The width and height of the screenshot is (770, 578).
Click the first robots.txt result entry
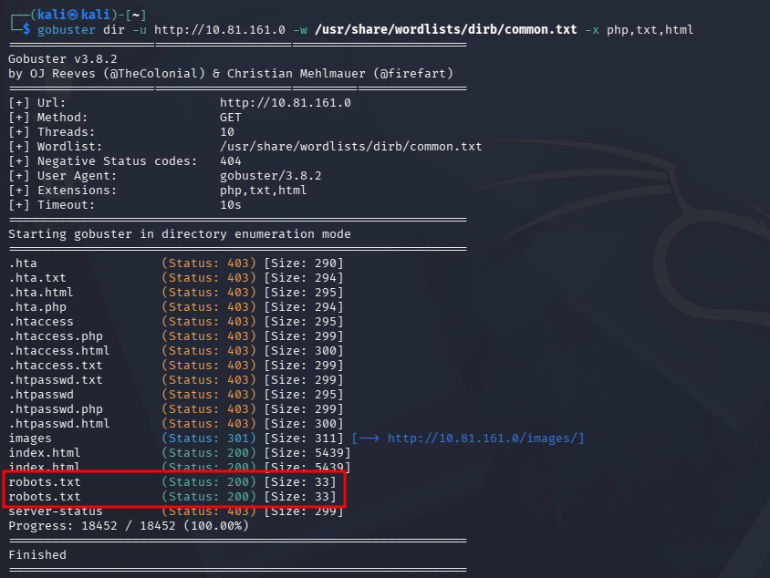point(45,481)
